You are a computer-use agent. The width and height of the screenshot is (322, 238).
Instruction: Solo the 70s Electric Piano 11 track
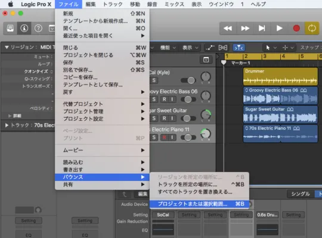coord(154,137)
